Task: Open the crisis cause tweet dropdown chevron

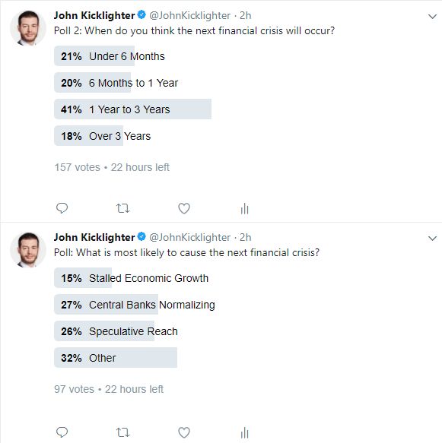Action: [432, 238]
